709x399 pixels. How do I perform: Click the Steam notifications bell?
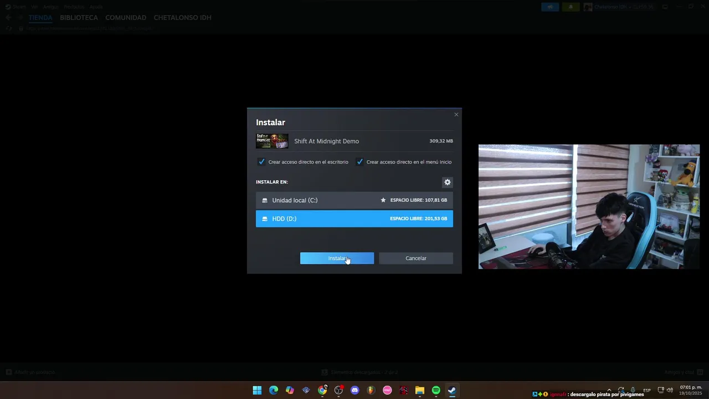(x=571, y=7)
